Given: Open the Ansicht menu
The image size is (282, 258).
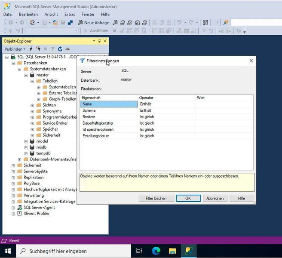Looking at the screenshot, I should click(x=51, y=14).
